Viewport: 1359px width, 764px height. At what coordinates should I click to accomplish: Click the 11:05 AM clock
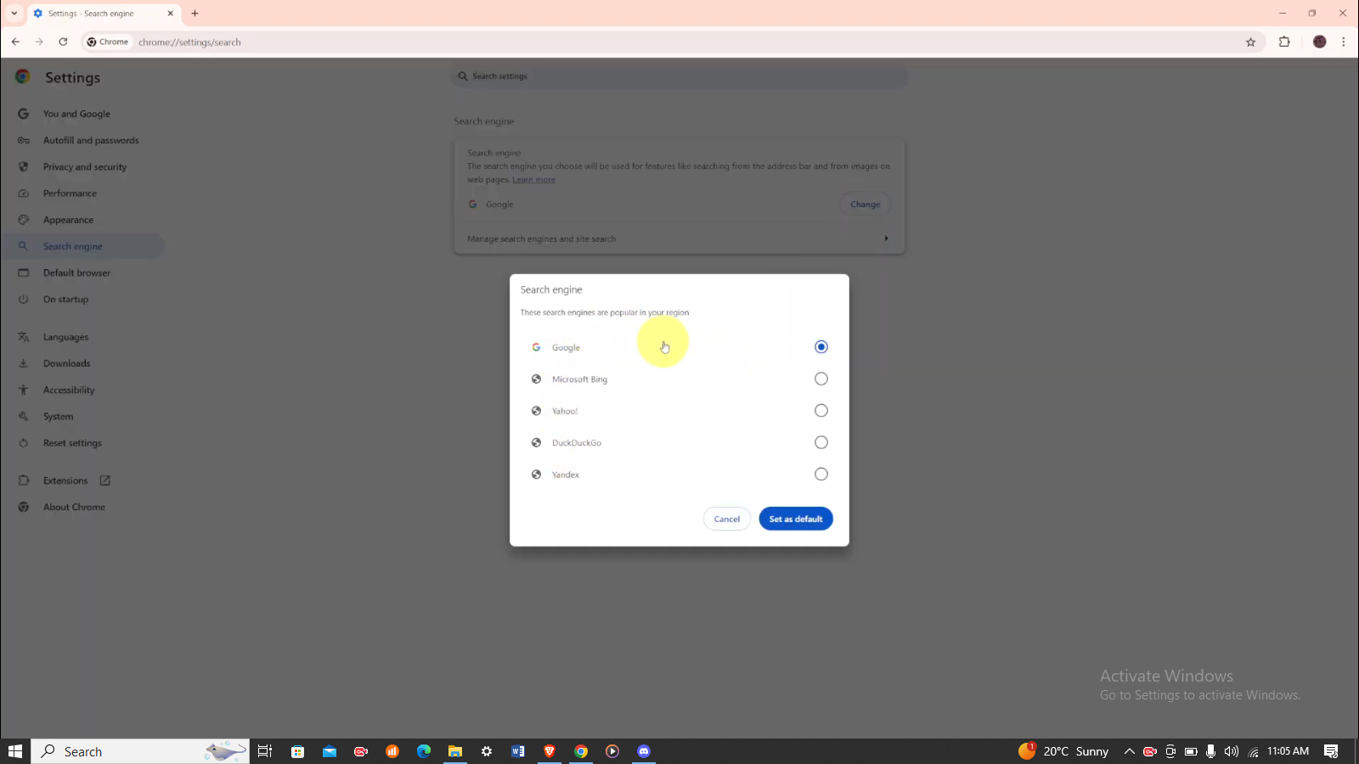tap(1288, 751)
